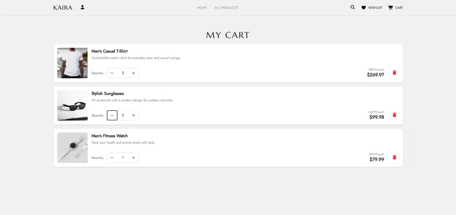This screenshot has height=215, width=456.
Task: Go to the Home menu item
Action: point(202,8)
